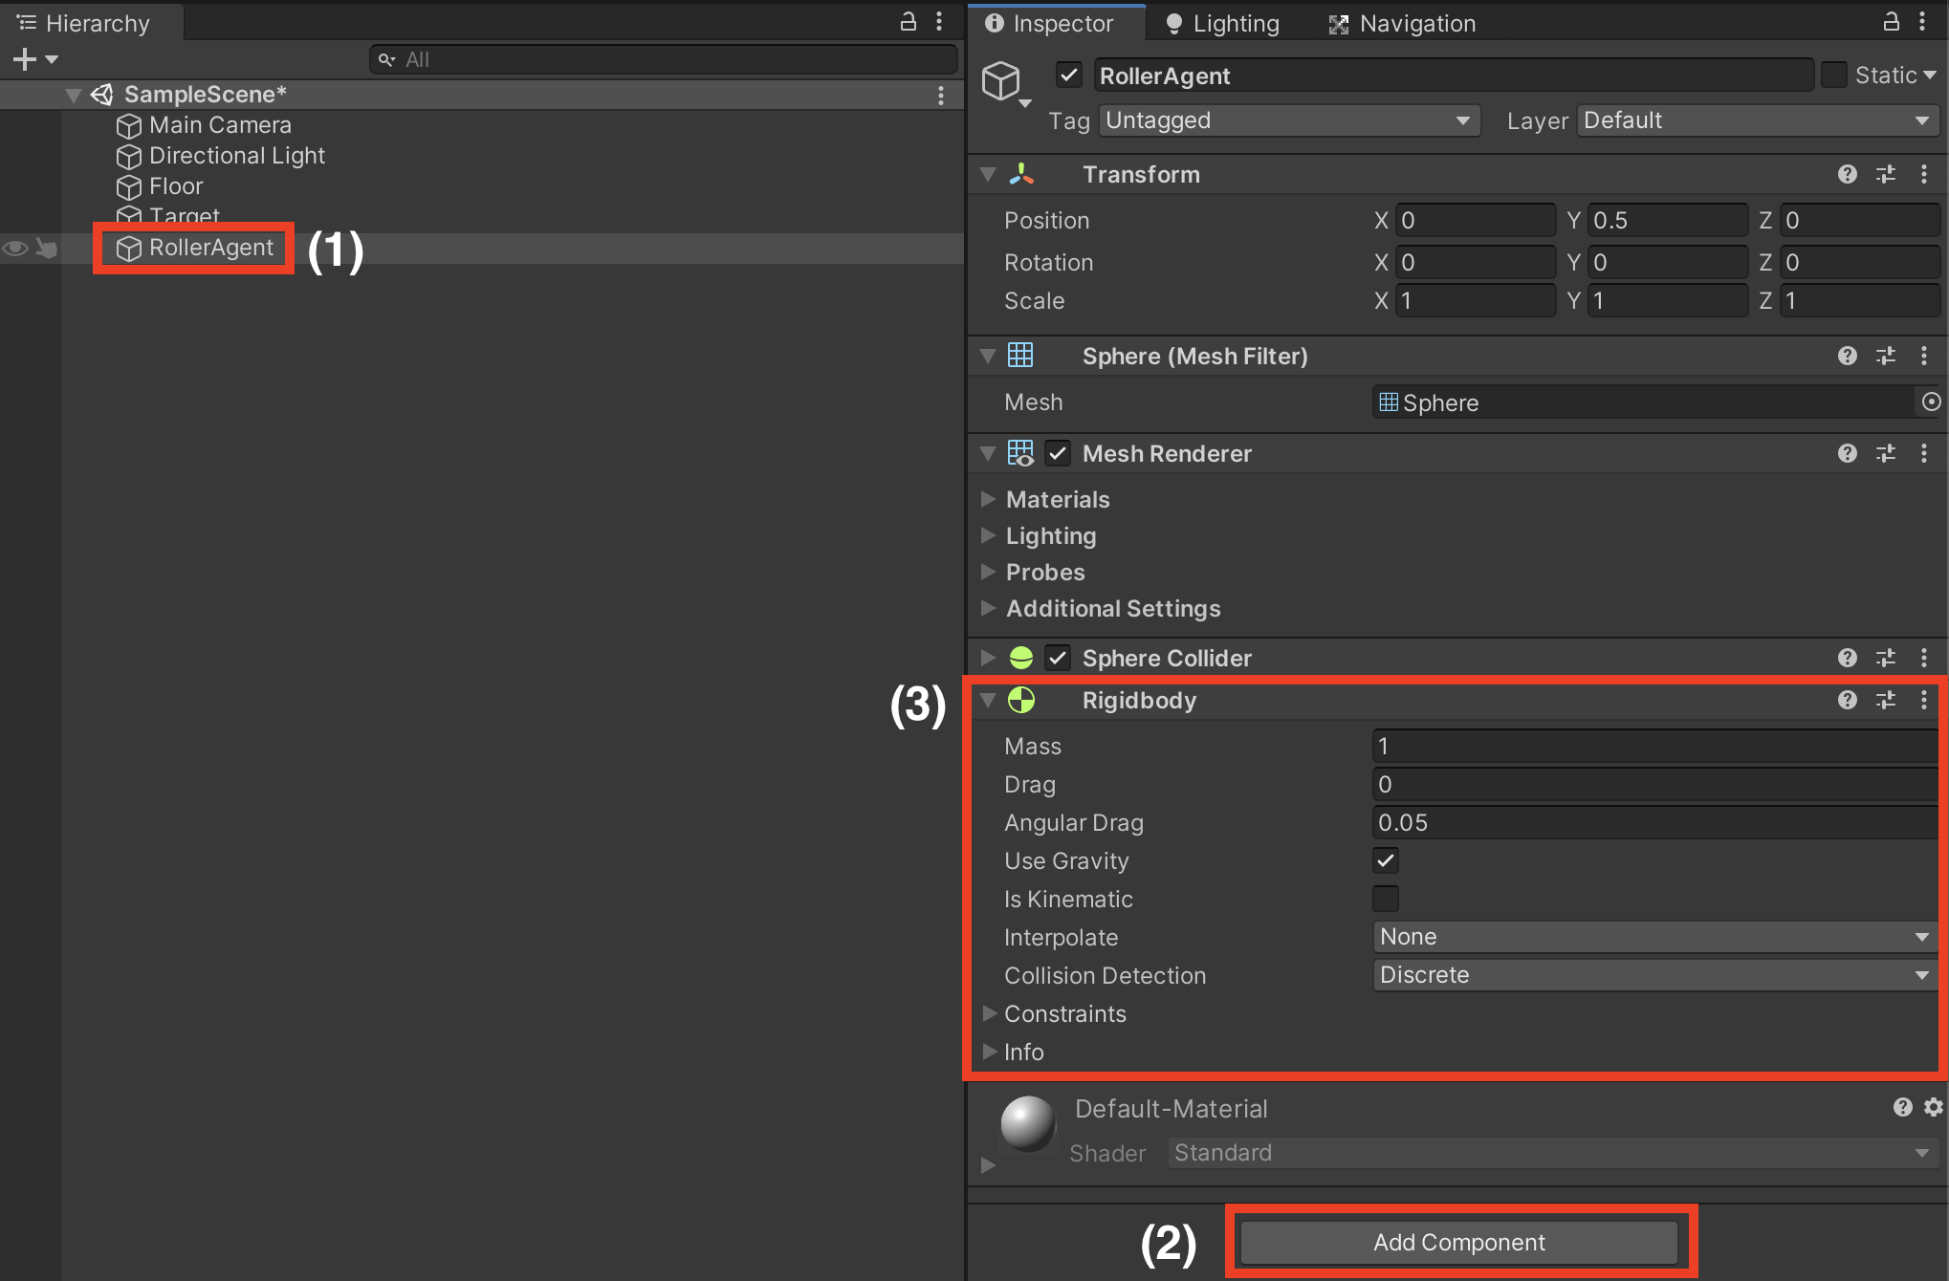The height and width of the screenshot is (1281, 1949).
Task: Open Rigidbody presets icon
Action: (x=1886, y=700)
